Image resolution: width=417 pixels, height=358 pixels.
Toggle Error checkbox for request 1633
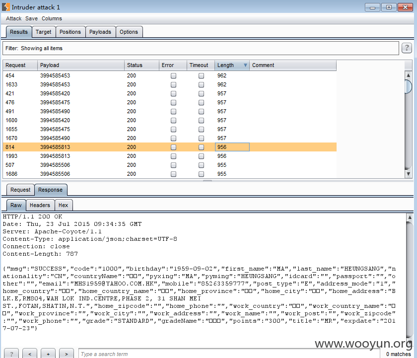(173, 84)
